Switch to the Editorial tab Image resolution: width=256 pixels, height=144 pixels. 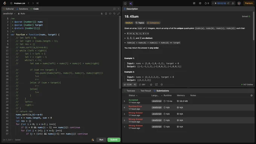coord(8,9)
